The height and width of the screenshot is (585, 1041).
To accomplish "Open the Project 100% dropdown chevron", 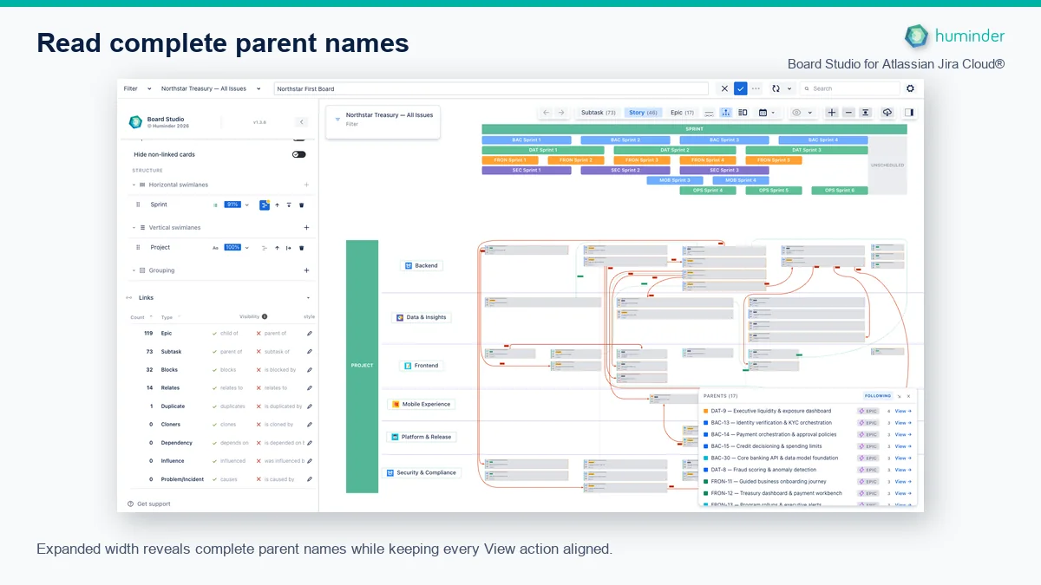I will pos(246,248).
